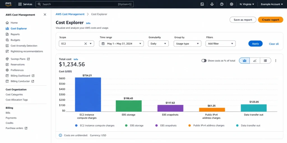Viewport: 287px width, 143px height.
Task: Click in the top Search field
Action: coord(84,4)
